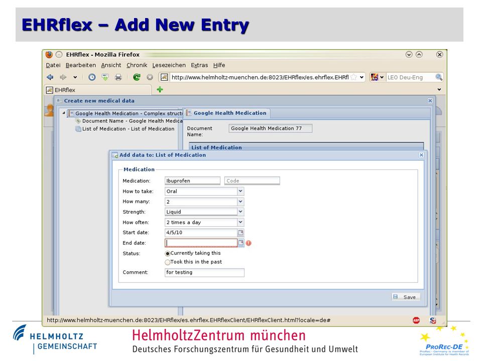Screen dimensions: 482x361
Task: Open the history clock icon in the toolbar
Action: tap(92, 77)
